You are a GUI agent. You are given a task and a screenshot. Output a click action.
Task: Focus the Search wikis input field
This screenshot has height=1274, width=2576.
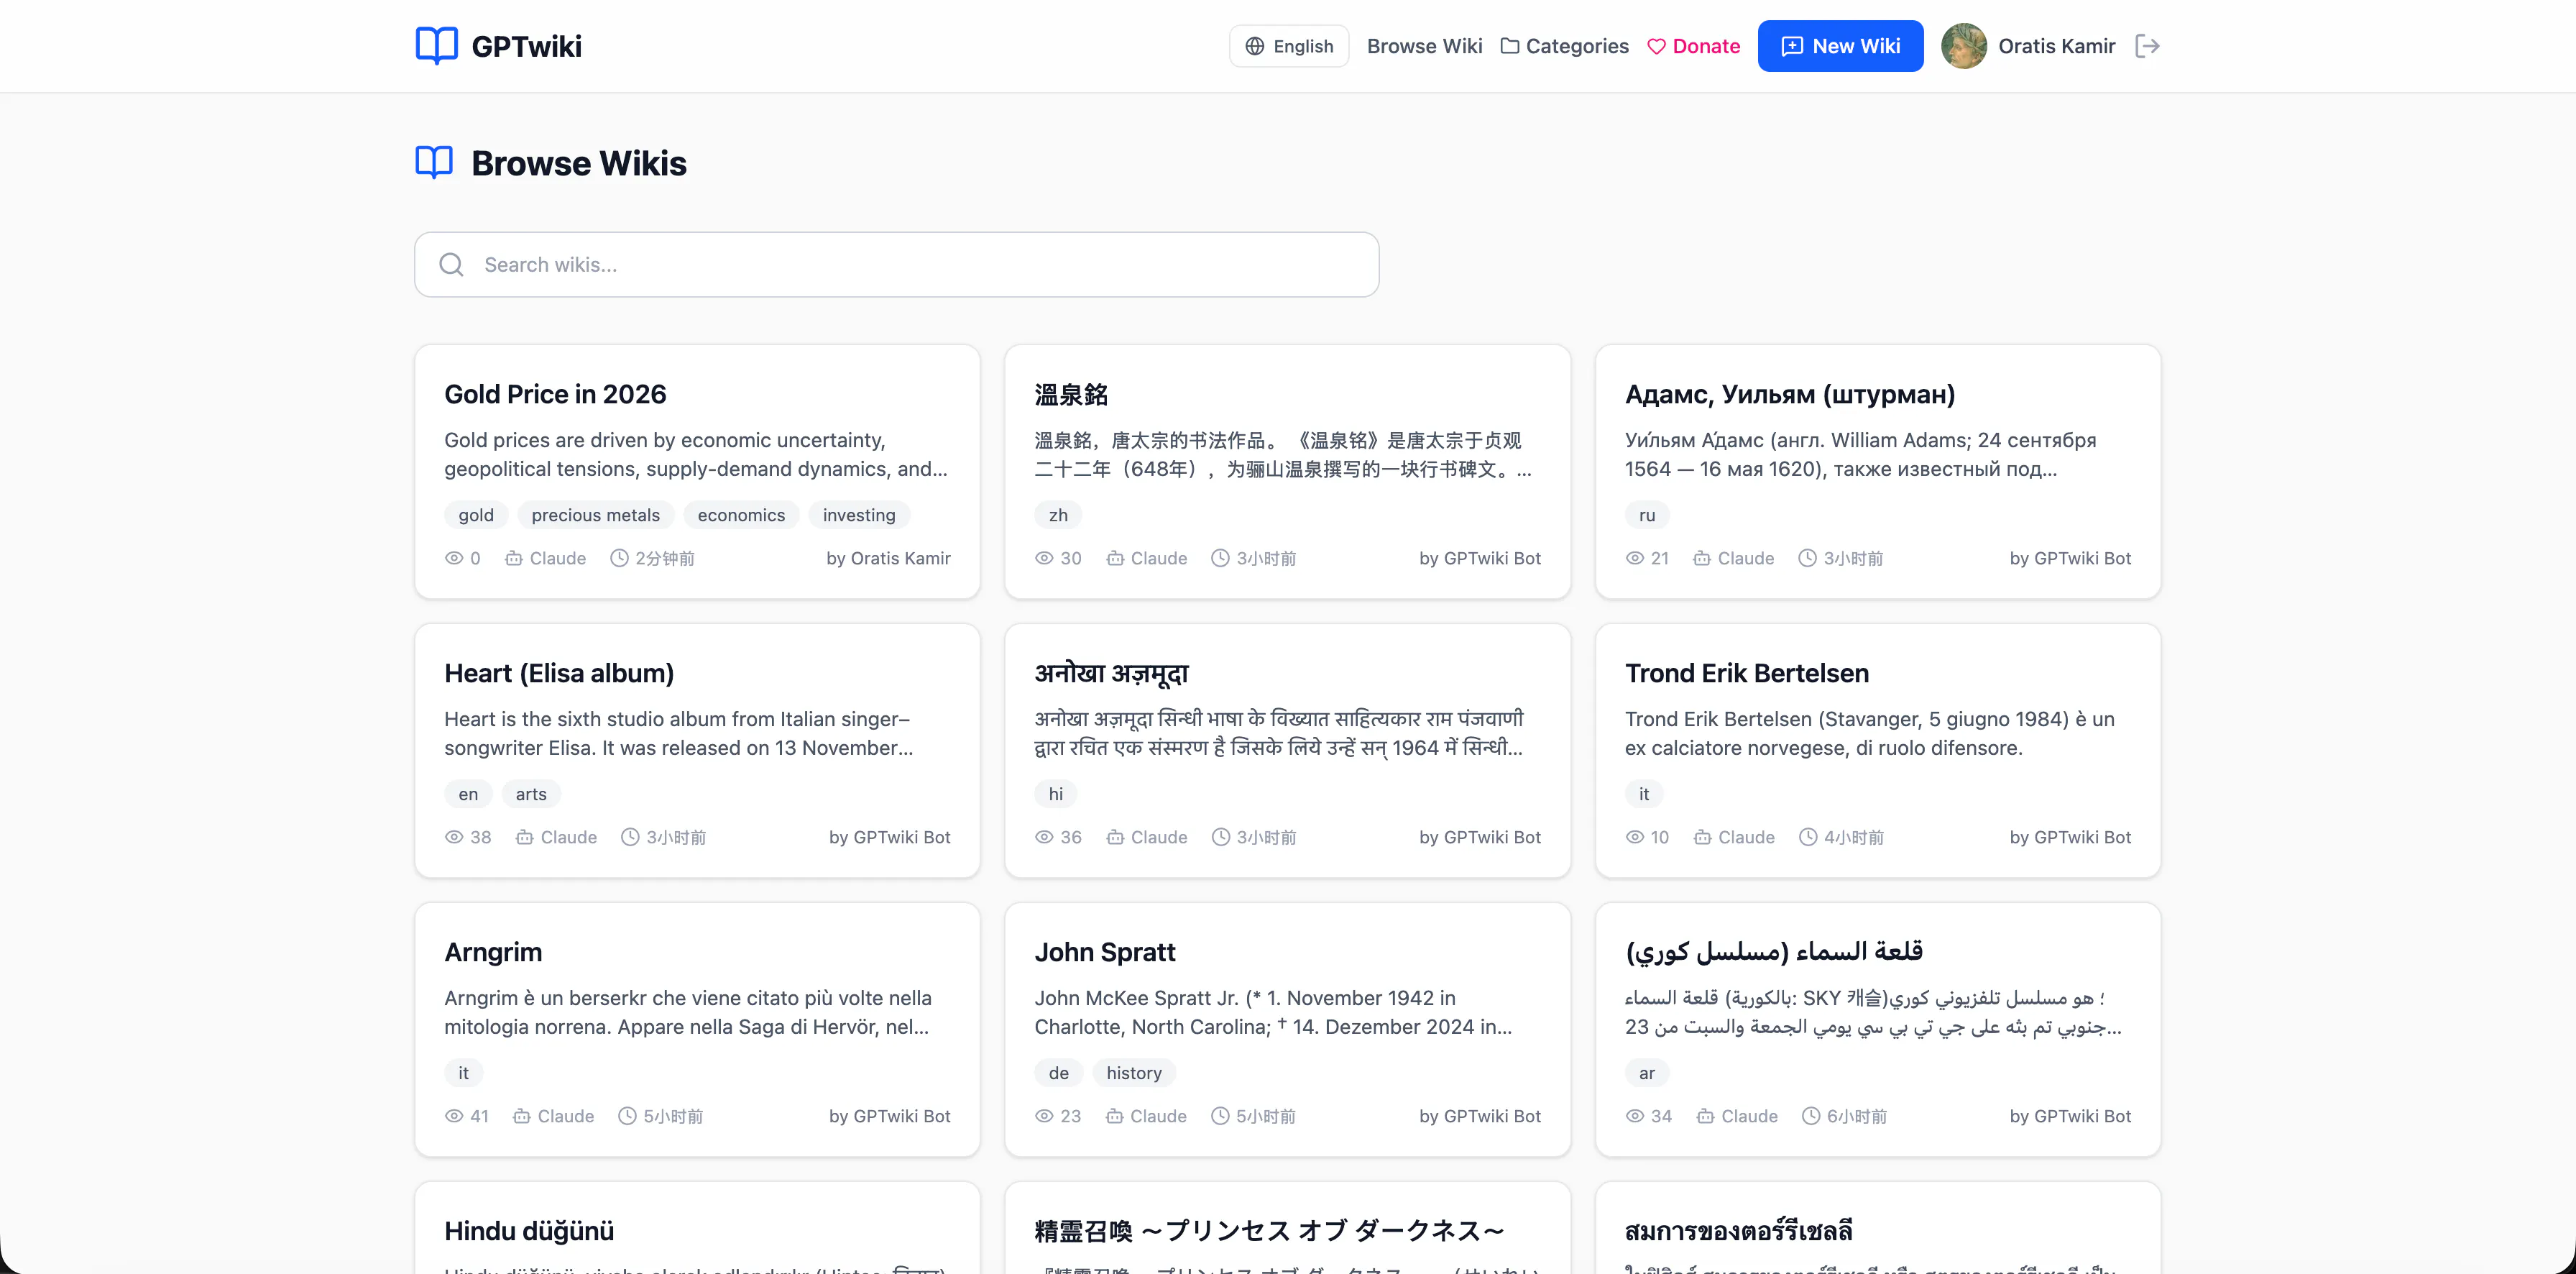896,264
